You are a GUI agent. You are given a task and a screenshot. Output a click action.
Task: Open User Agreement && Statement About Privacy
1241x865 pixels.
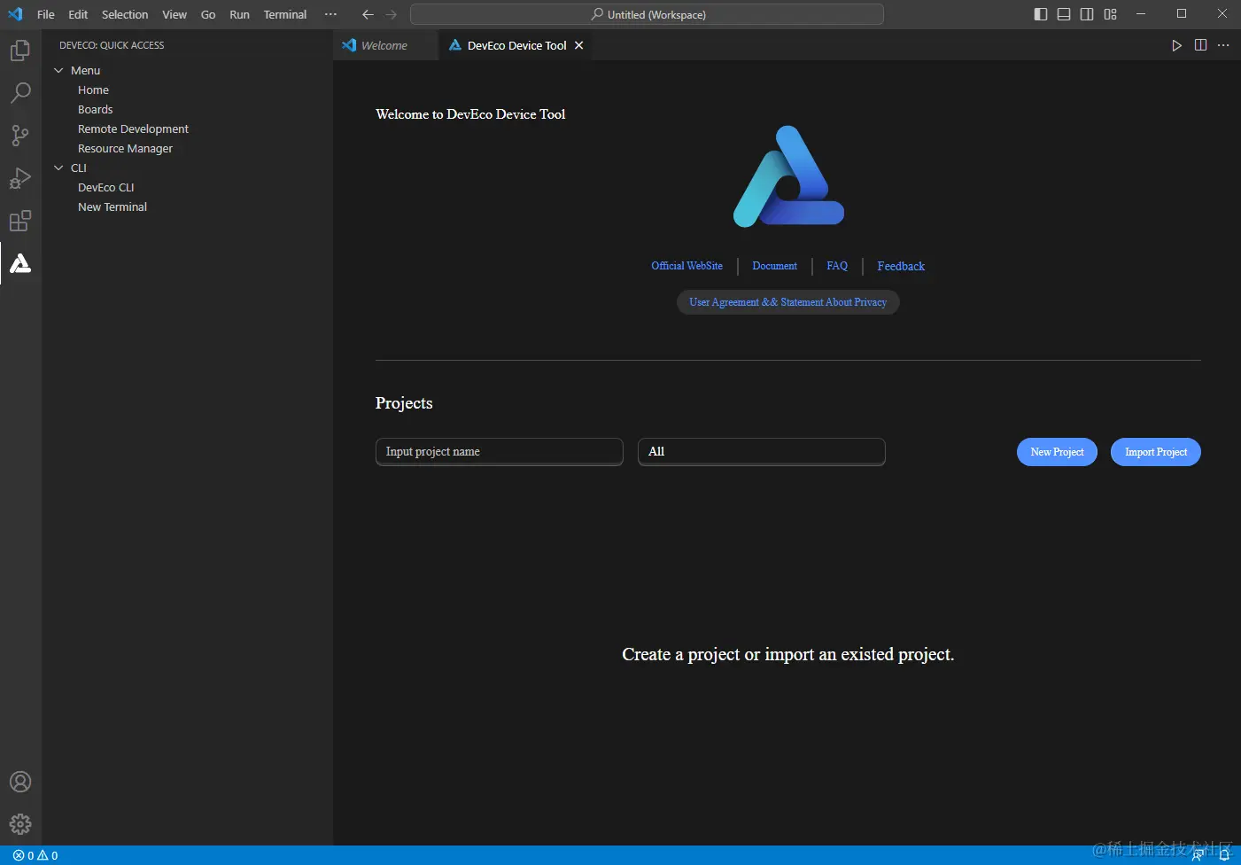[x=788, y=302]
